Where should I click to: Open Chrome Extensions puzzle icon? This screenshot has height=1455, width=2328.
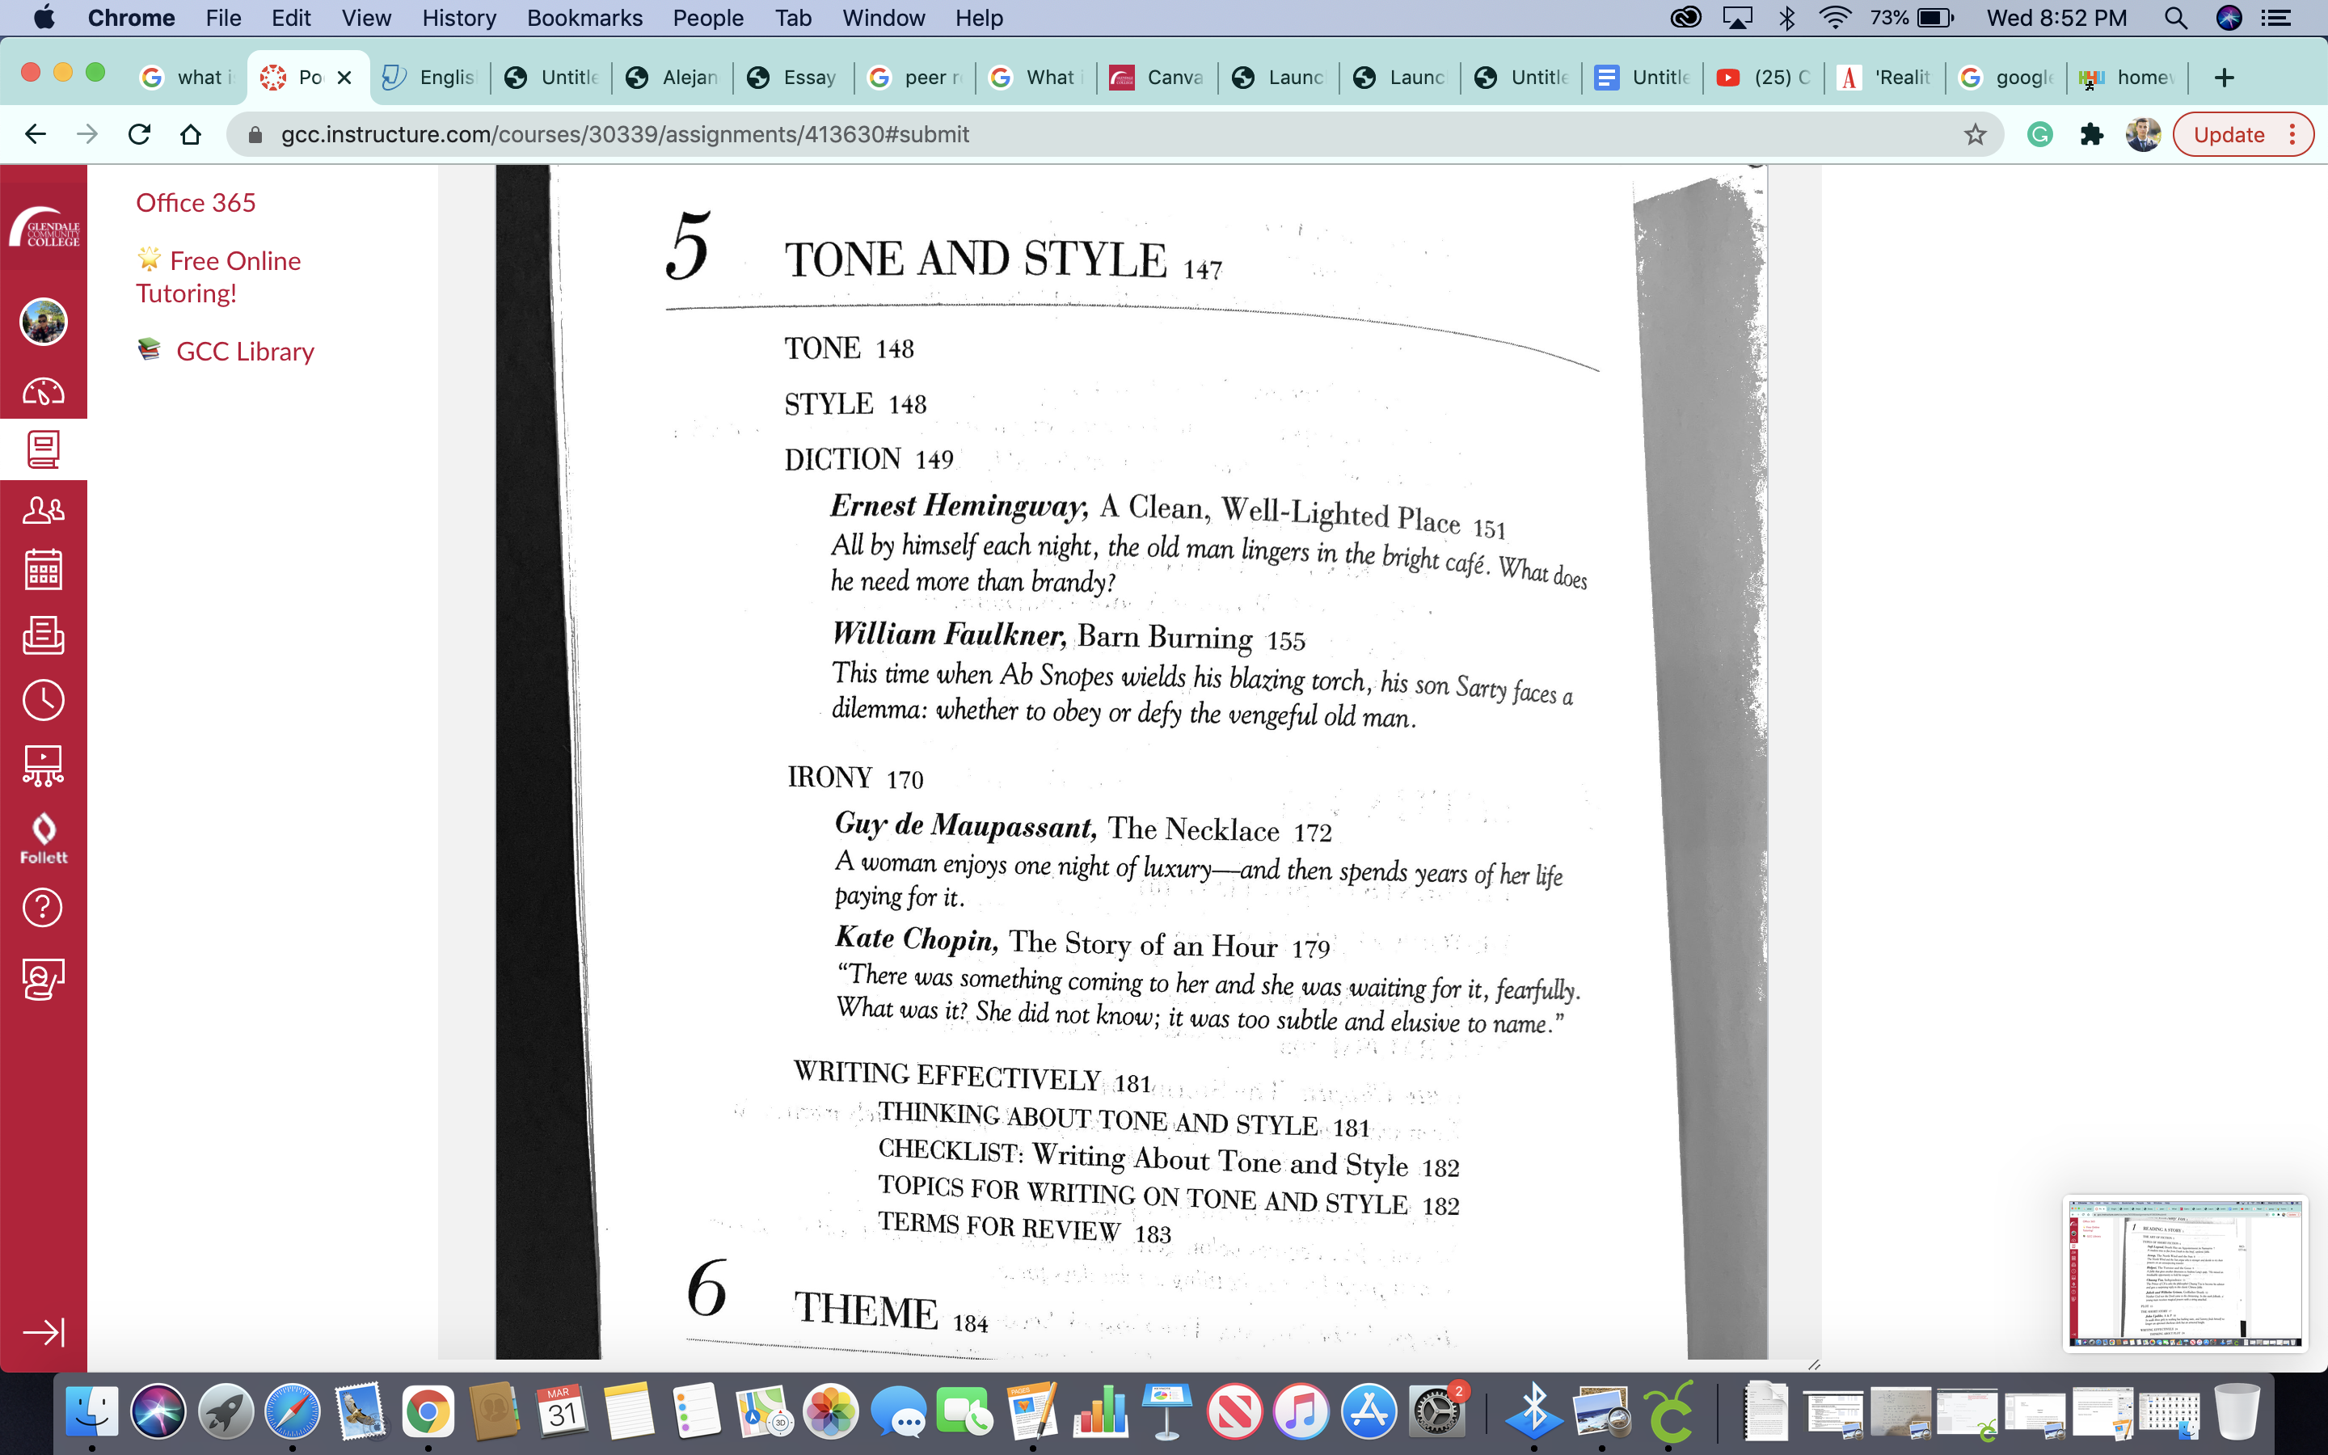2091,135
